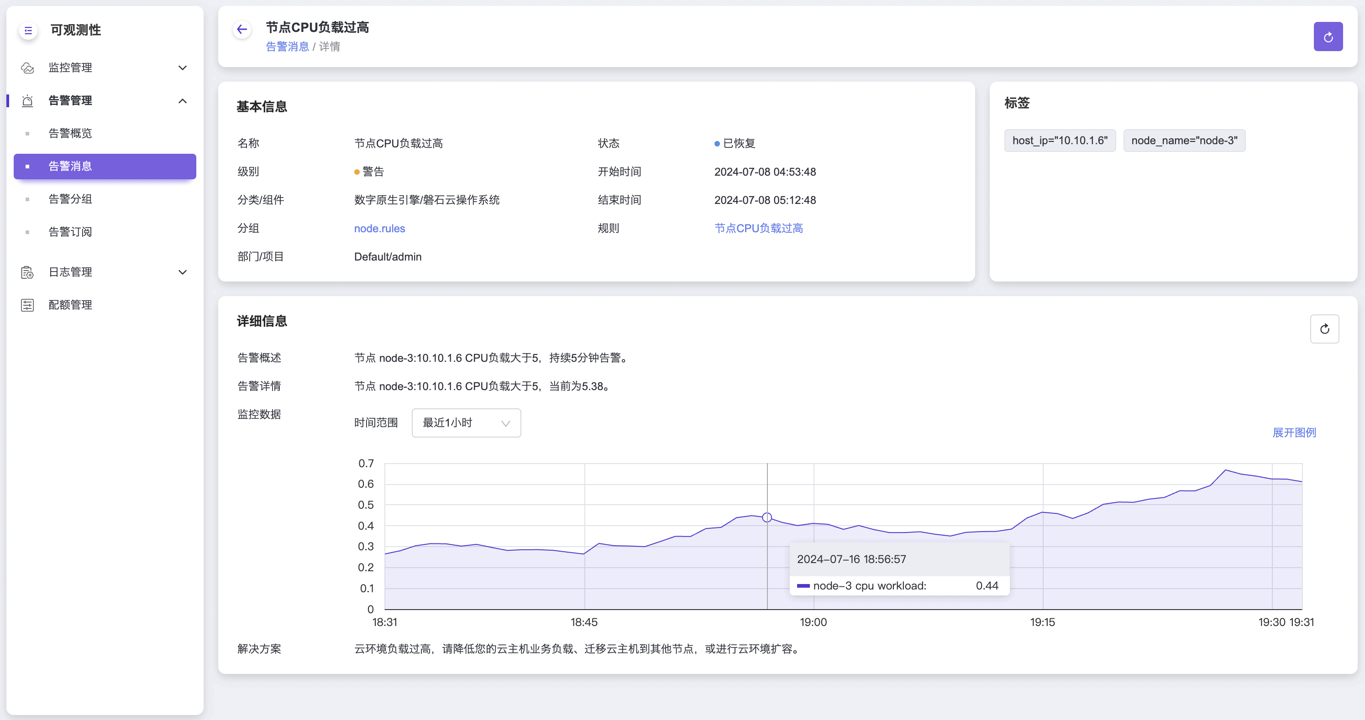Click the purple refresh button at top right

pos(1328,37)
